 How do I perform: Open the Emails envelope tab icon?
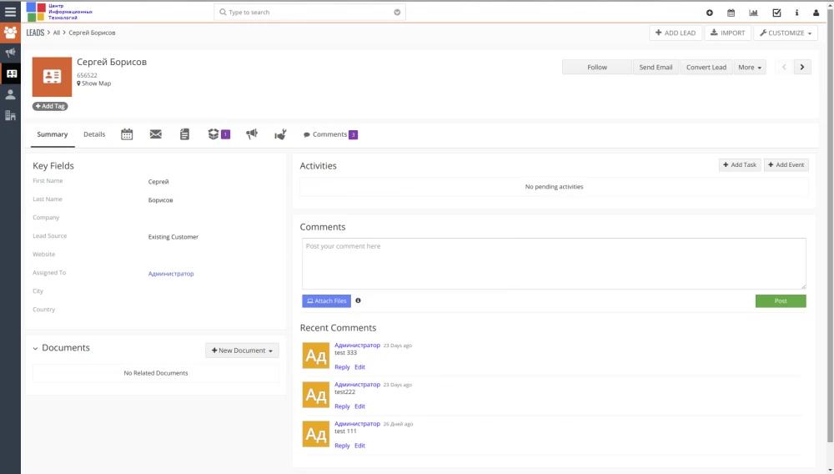155,134
